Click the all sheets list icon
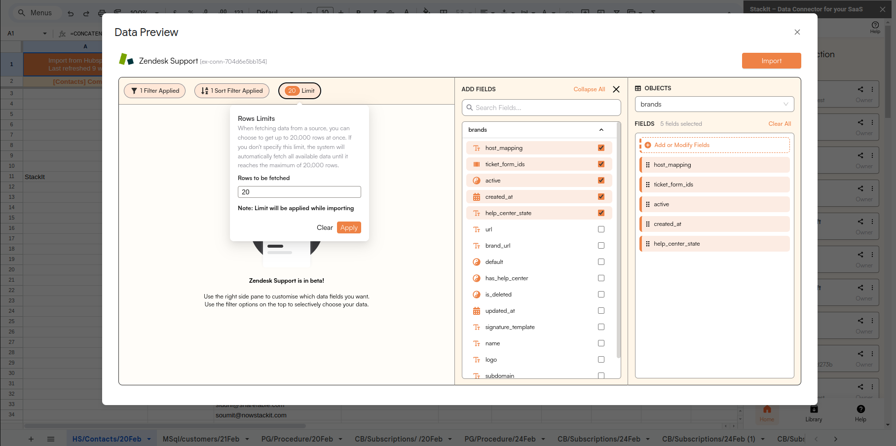The width and height of the screenshot is (896, 446). point(51,439)
